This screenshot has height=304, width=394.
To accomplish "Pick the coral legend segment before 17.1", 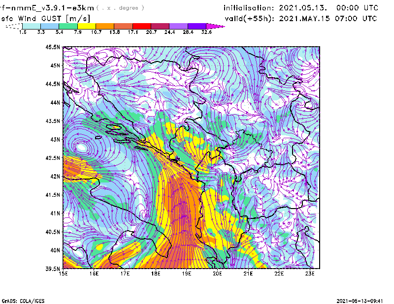I will 124,26.
